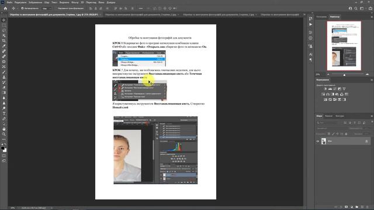Toggle Quick Mask mode

[x=4, y=156]
